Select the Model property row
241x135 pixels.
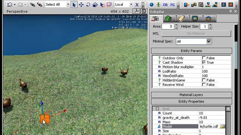point(189,126)
